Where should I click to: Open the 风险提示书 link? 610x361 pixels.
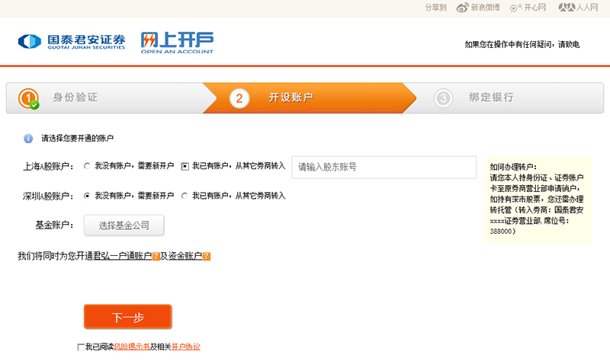131,347
